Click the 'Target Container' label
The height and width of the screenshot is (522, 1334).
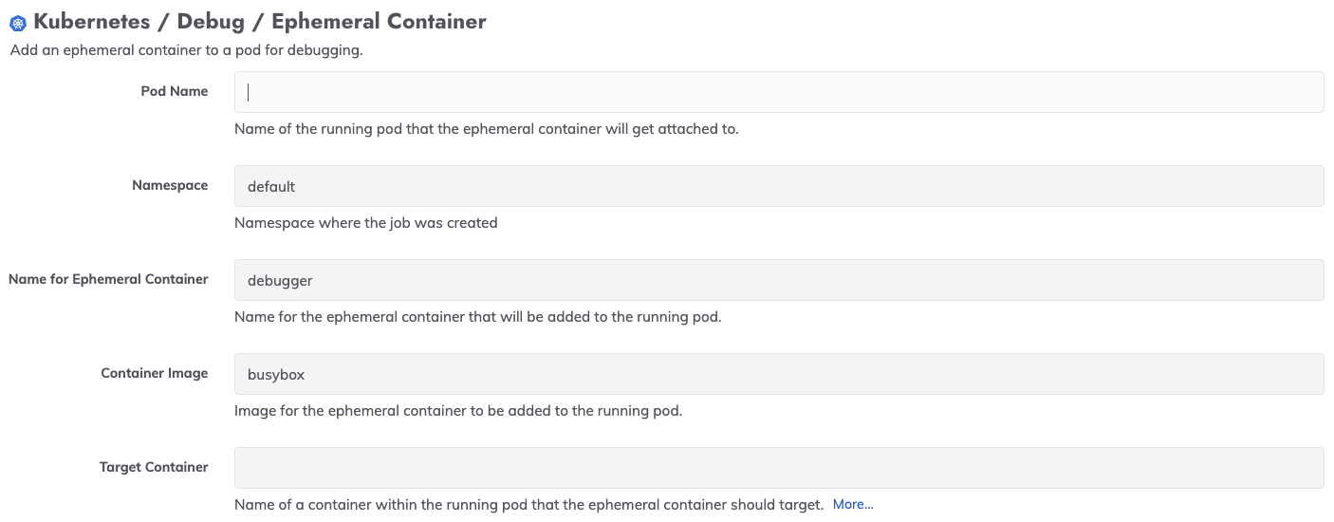[x=154, y=467]
